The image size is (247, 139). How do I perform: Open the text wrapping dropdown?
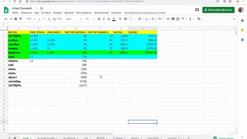coord(154,19)
